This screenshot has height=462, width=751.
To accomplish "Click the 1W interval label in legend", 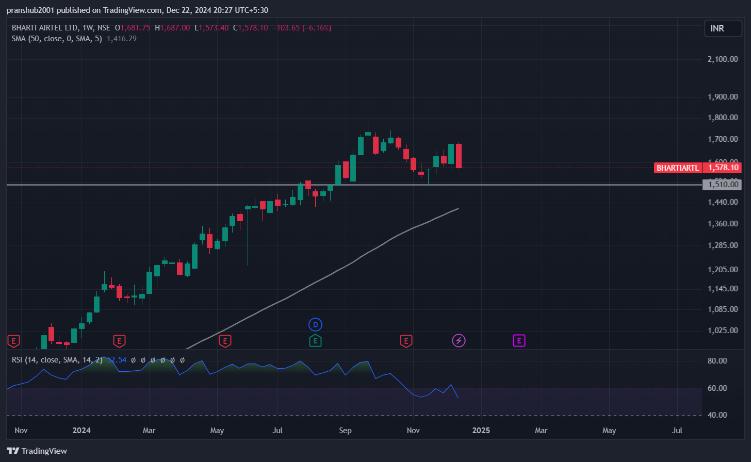I will point(88,28).
